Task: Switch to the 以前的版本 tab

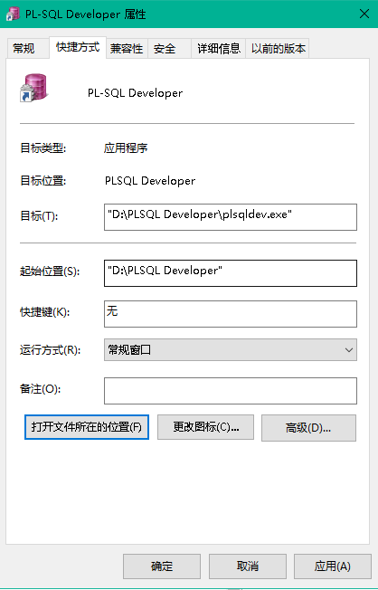Action: coord(278,48)
